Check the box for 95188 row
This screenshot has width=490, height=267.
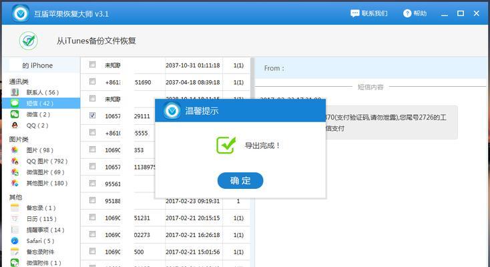click(x=92, y=200)
